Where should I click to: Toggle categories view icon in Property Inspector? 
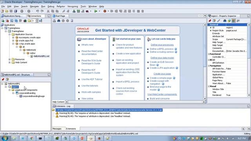point(234,21)
